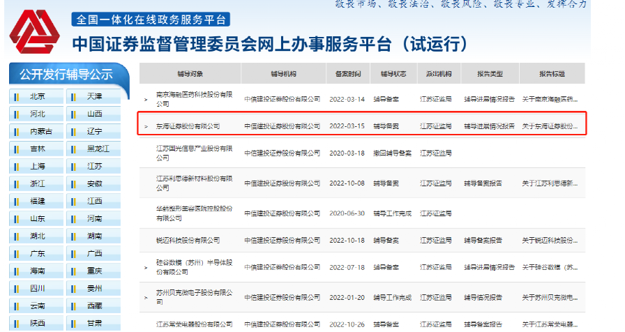Open report title 关于南京海融医药...
The height and width of the screenshot is (332, 625).
click(x=550, y=99)
